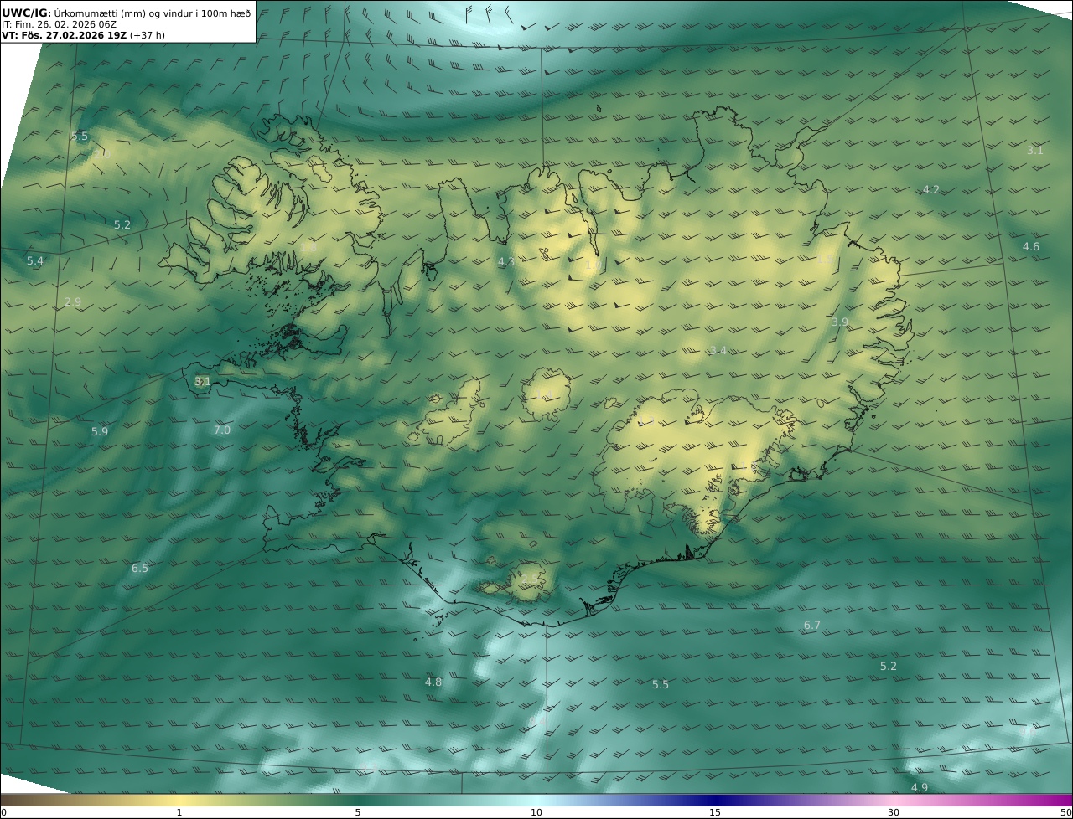Click the 5.4 value on the map

coord(34,261)
